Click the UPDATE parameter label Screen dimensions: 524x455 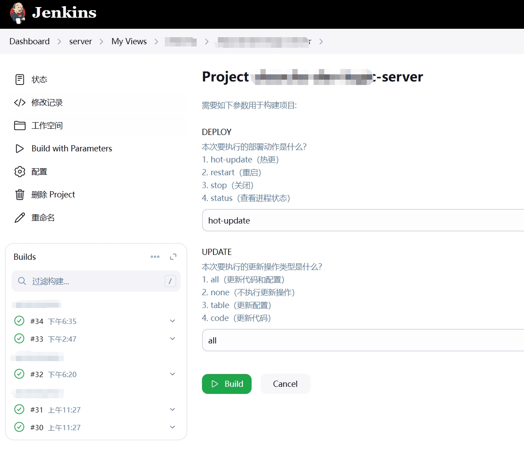tap(217, 252)
